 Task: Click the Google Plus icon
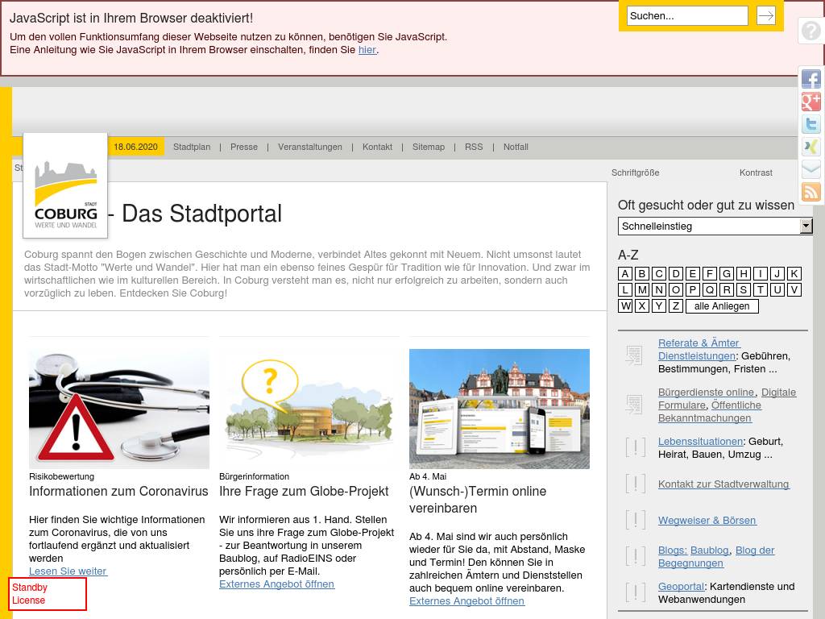810,102
